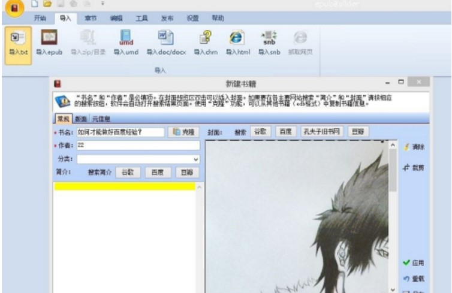452x293 pixels.
Task: Maximize the new book dialog
Action: pyautogui.click(x=400, y=82)
